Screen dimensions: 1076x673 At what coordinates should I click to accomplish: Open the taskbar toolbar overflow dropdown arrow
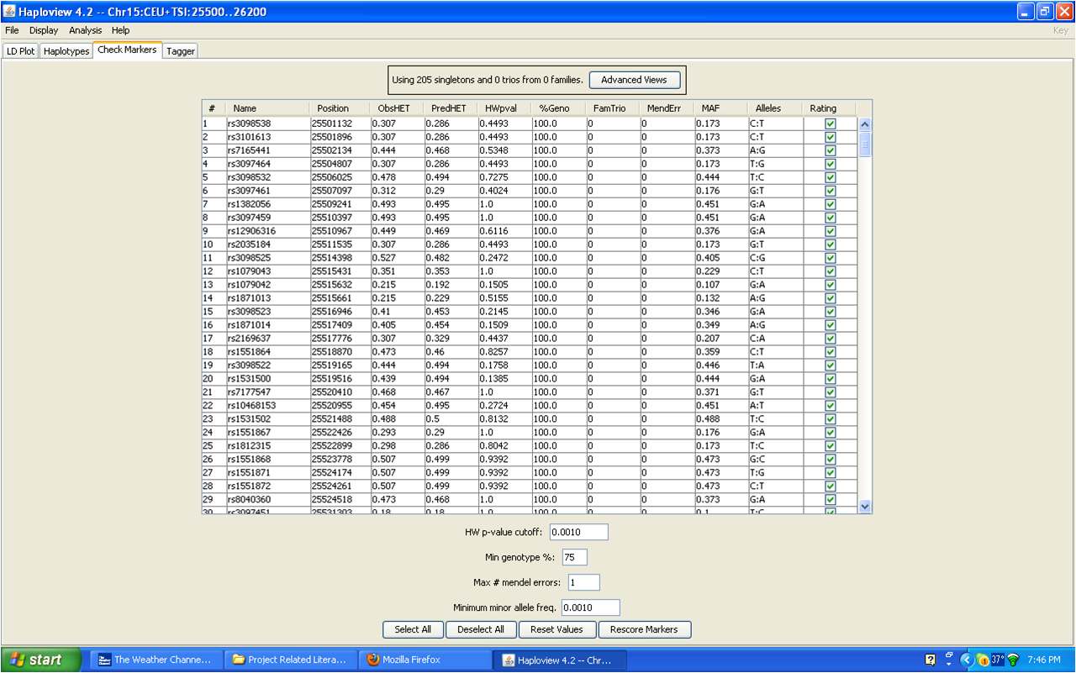[949, 660]
